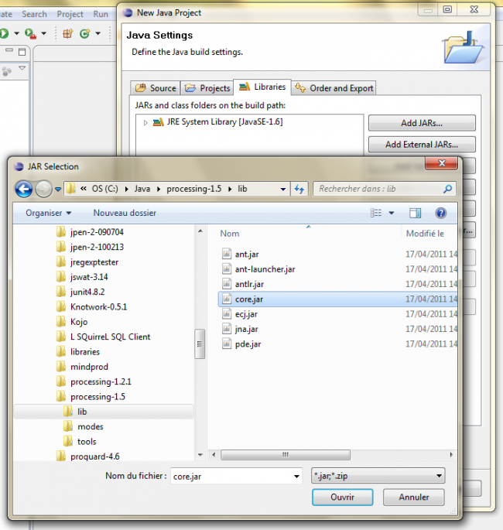Click the Nom du fichier input field
The image size is (503, 530).
click(x=232, y=476)
